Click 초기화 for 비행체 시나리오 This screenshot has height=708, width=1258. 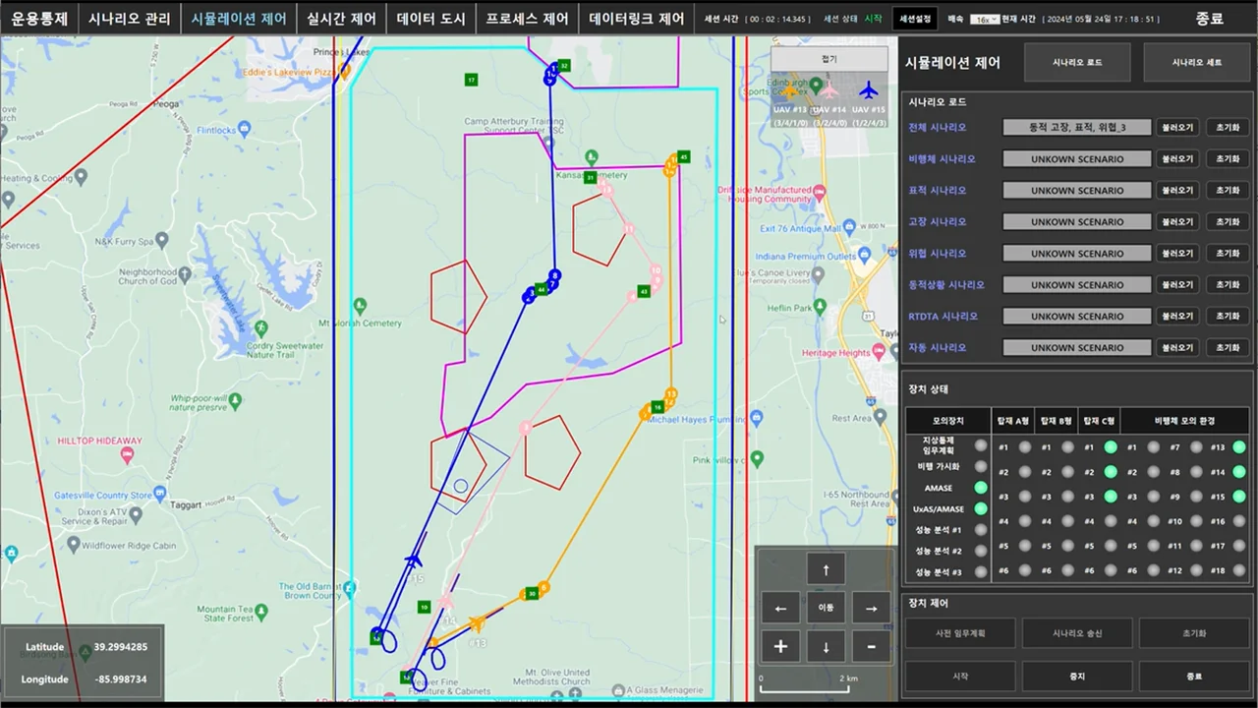click(1228, 159)
